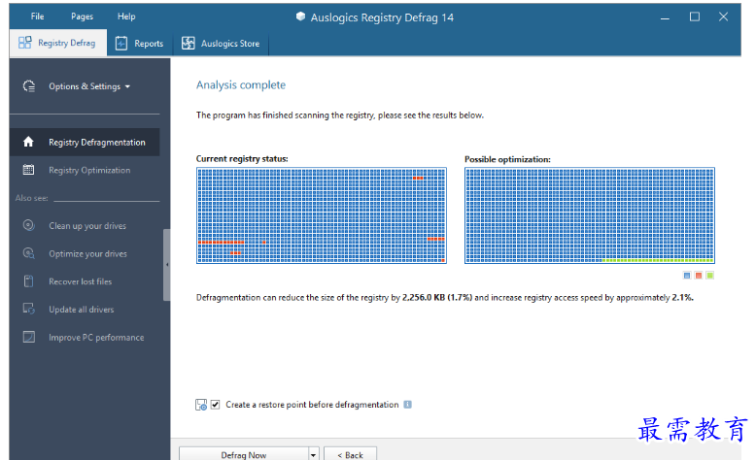Click the Options & Settings gear icon
The width and height of the screenshot is (756, 460).
[29, 86]
